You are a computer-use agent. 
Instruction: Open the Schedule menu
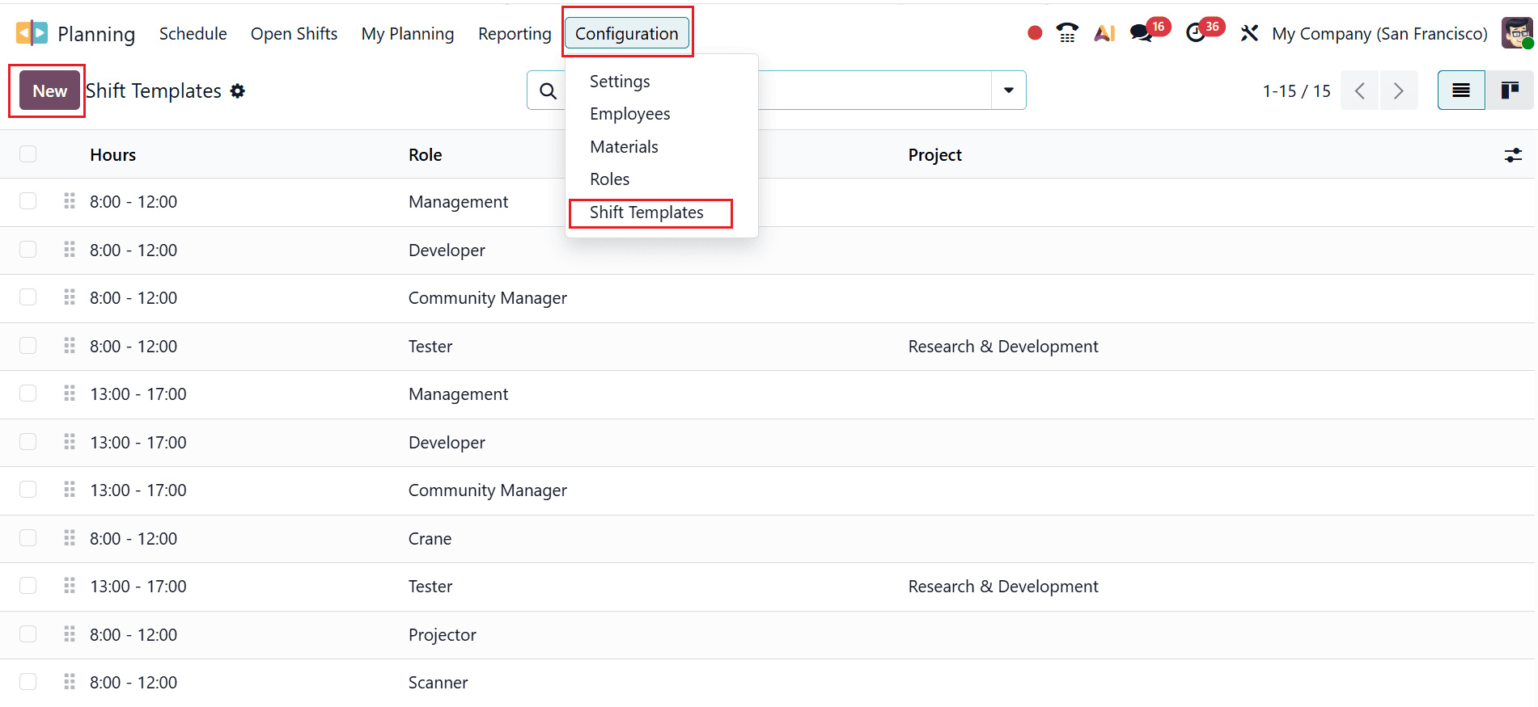193,34
